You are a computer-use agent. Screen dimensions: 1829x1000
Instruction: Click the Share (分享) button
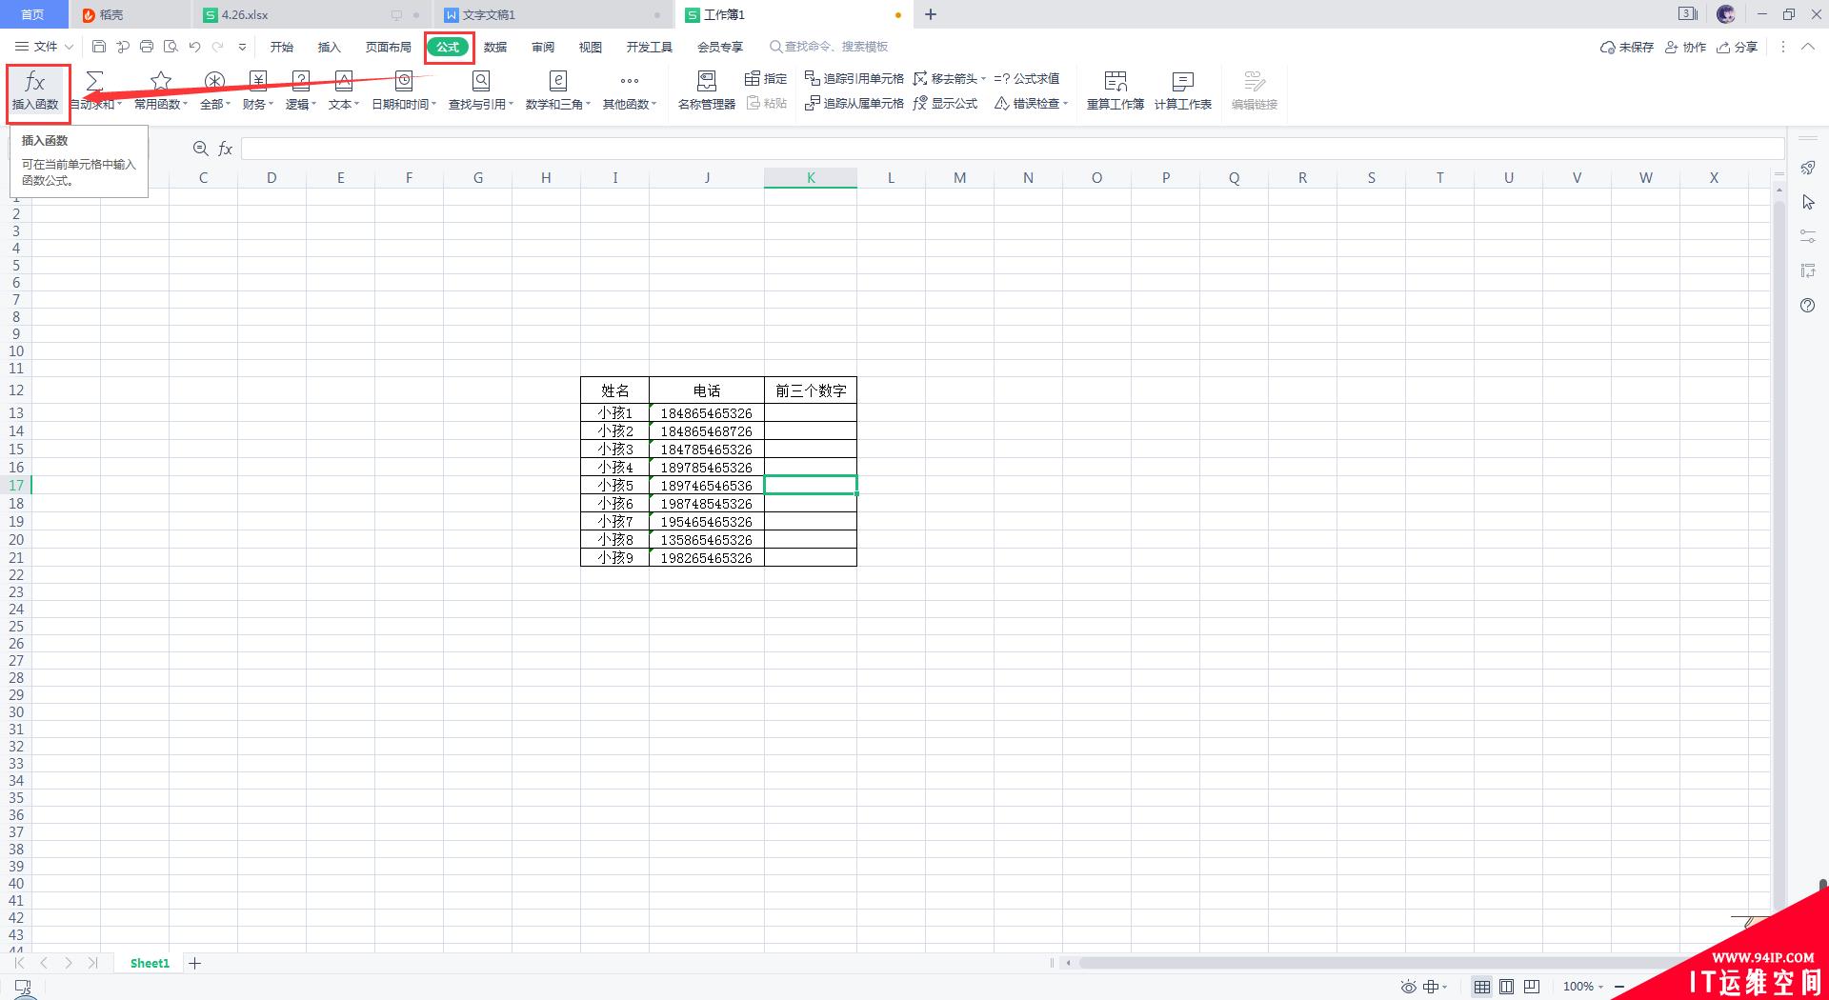pos(1738,47)
